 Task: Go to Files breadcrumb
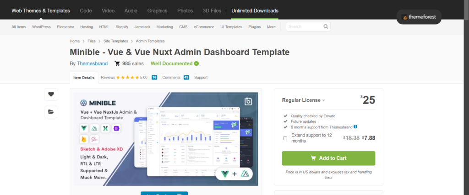pos(92,41)
